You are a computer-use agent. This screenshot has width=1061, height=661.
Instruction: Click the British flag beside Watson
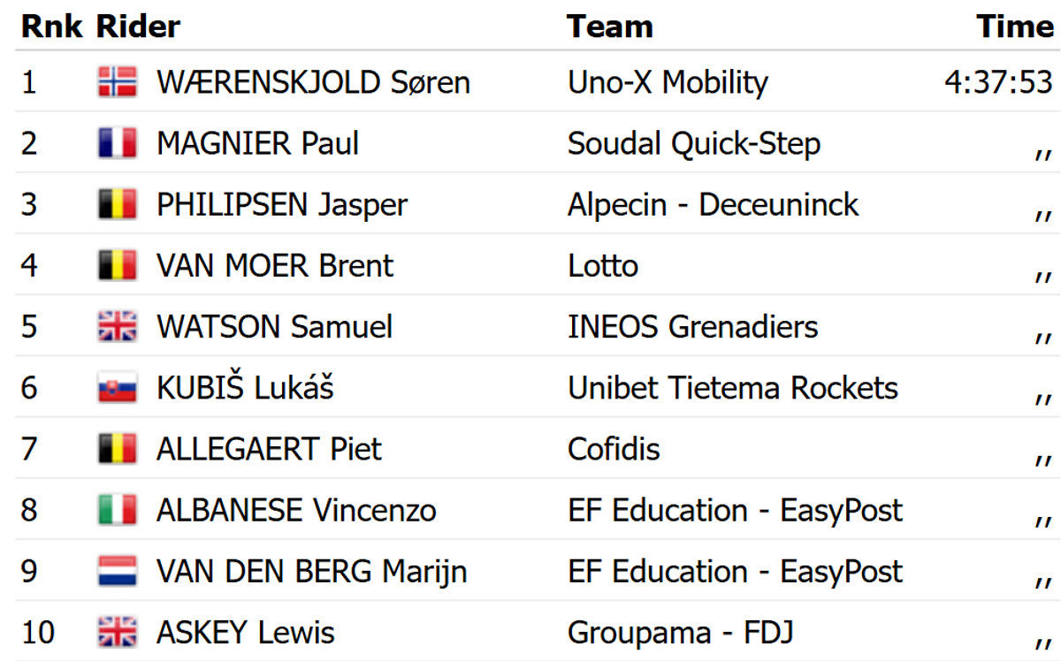point(117,327)
